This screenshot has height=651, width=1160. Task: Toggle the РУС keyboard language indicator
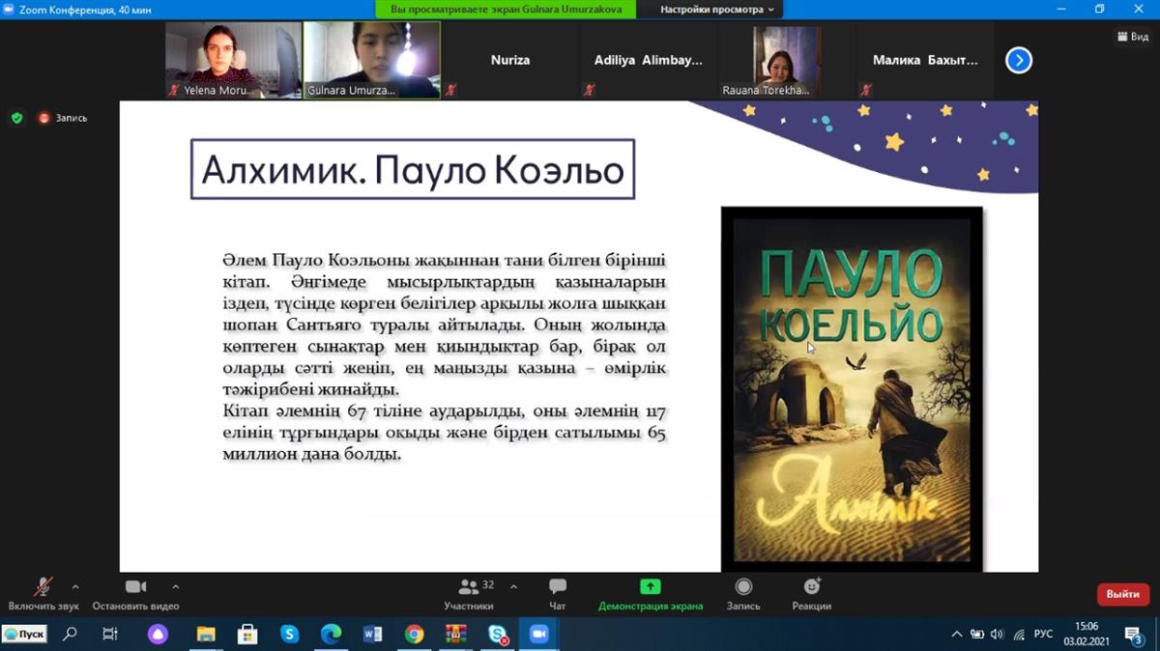click(x=1043, y=635)
